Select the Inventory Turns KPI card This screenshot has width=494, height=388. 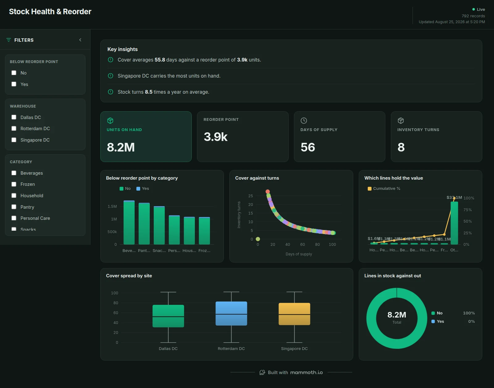(x=437, y=137)
